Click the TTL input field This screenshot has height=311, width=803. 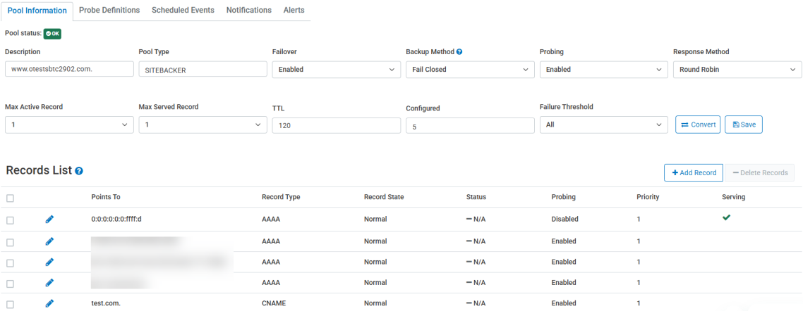point(336,125)
